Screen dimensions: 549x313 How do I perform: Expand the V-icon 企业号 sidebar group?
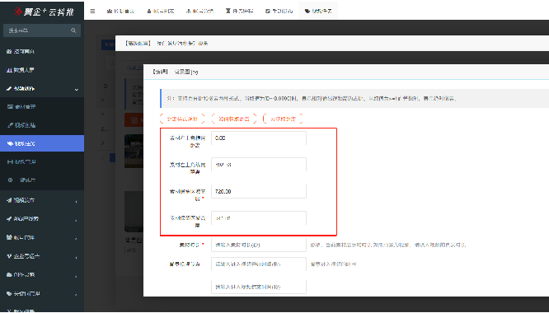click(x=42, y=256)
